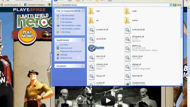The height and width of the screenshot is (107, 190).
Task: Open the html folder
Action: (x=91, y=11)
